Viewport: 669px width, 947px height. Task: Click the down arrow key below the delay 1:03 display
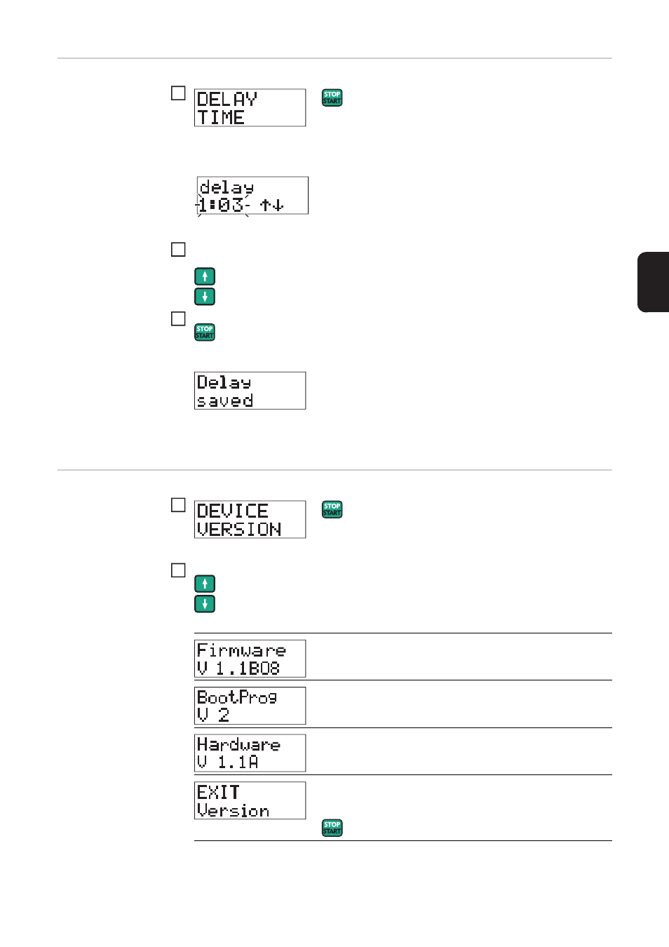pyautogui.click(x=205, y=297)
